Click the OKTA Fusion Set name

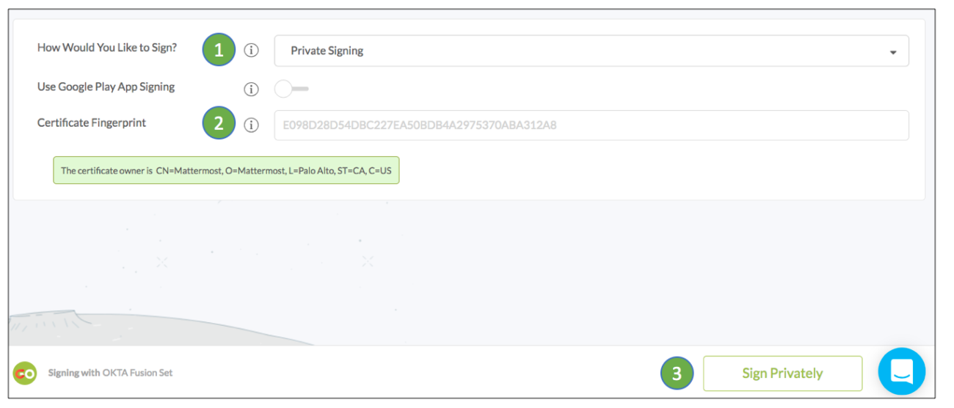point(138,373)
